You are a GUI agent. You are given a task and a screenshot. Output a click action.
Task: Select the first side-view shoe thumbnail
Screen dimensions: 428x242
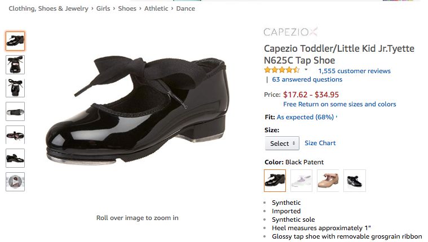pyautogui.click(x=15, y=41)
